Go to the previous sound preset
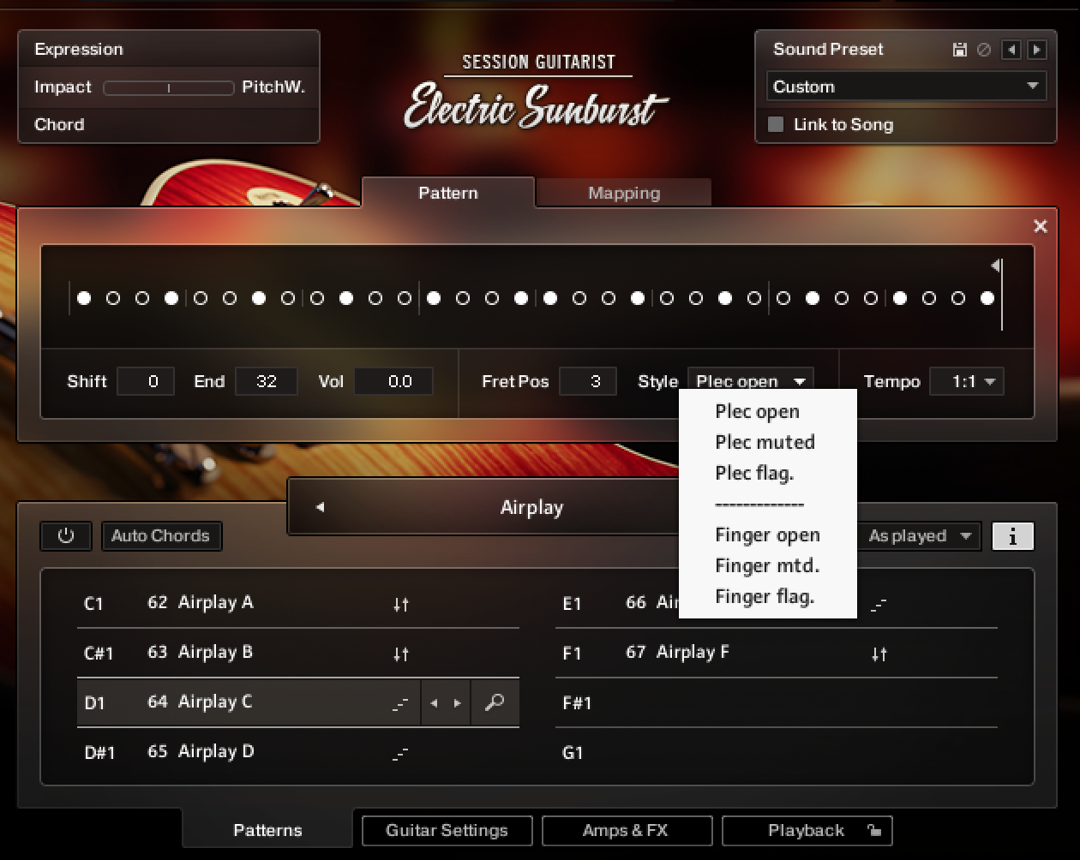The height and width of the screenshot is (860, 1080). pyautogui.click(x=1011, y=50)
